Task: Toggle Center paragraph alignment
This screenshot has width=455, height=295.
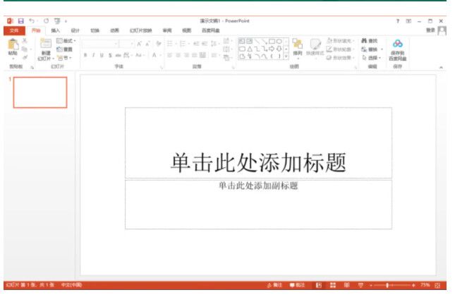Action: point(178,55)
